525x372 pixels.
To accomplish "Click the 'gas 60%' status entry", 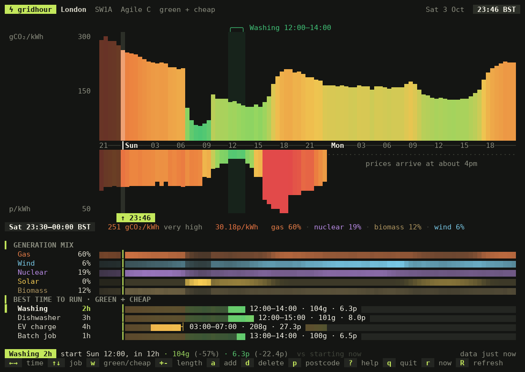I will click(x=286, y=227).
